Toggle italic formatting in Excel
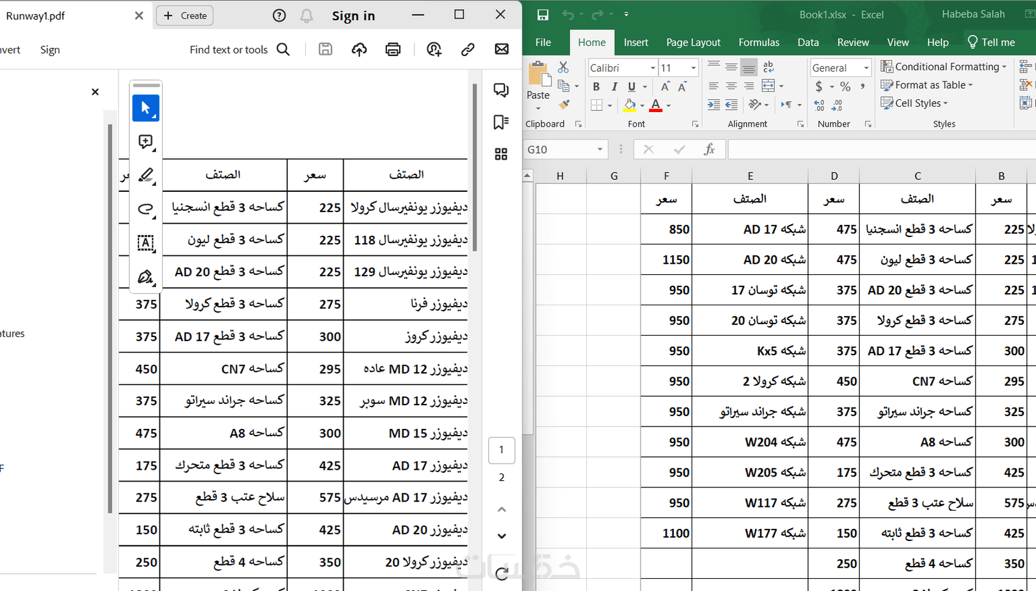 coord(614,87)
